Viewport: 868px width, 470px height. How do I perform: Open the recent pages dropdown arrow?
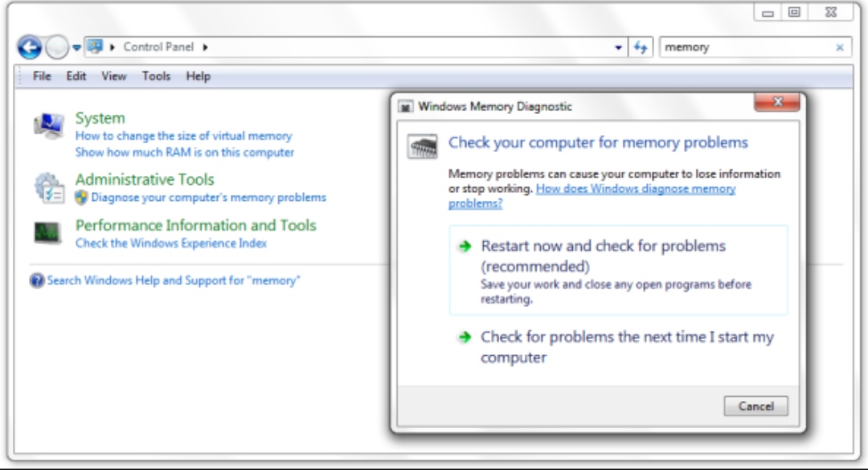pyautogui.click(x=76, y=47)
